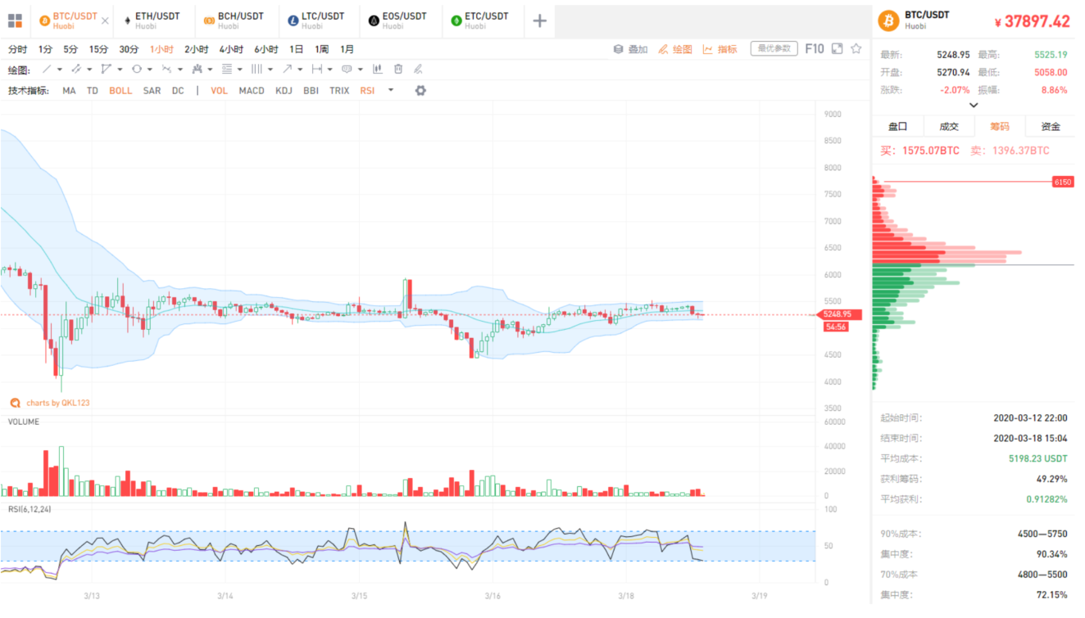Click the eraser pen icon in drawing bar
1085x618 pixels.
(x=418, y=70)
